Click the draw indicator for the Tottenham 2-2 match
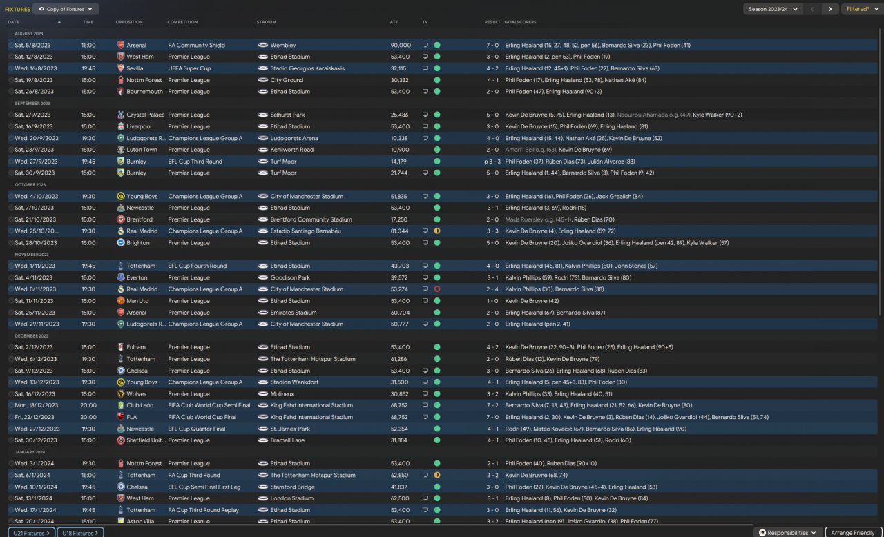 click(437, 475)
